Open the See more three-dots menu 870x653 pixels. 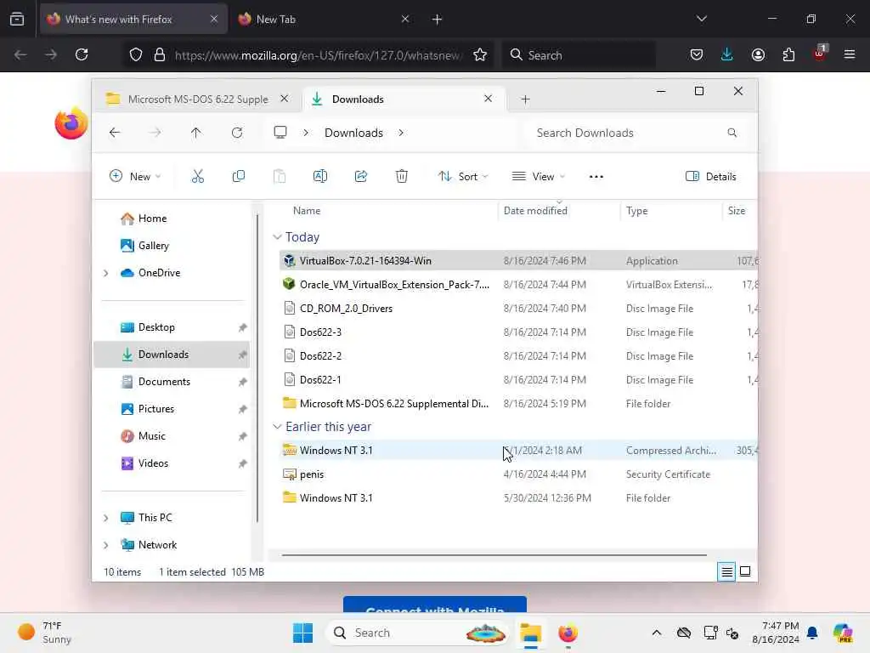(x=596, y=177)
